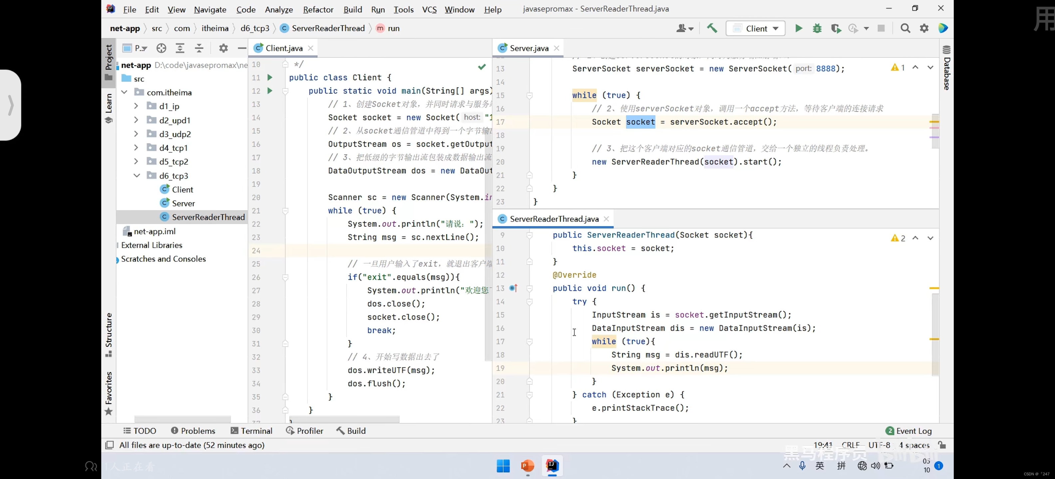Select opened file locate target icon
Viewport: 1055px width, 479px height.
pyautogui.click(x=162, y=48)
